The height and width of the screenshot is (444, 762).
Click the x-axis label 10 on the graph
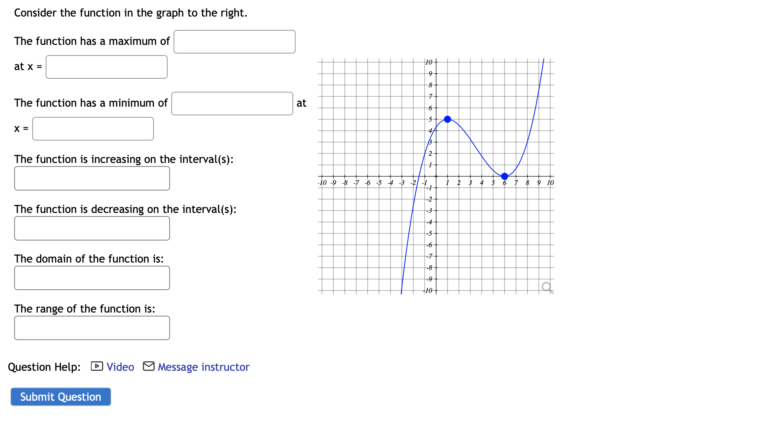coord(550,182)
